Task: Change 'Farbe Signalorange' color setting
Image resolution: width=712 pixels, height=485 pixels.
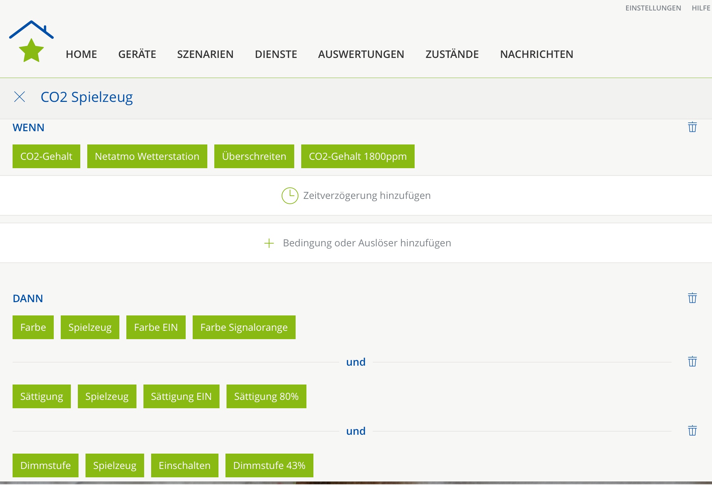Action: coord(244,327)
